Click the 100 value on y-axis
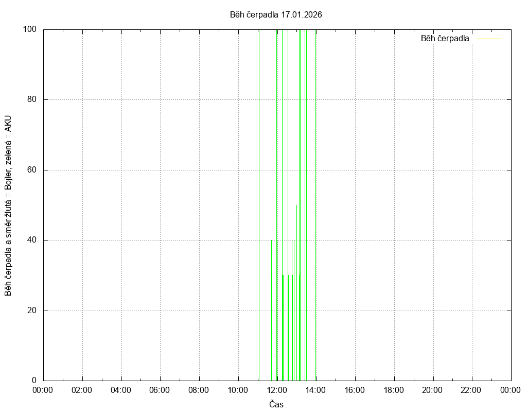This screenshot has width=527, height=412. tap(29, 29)
